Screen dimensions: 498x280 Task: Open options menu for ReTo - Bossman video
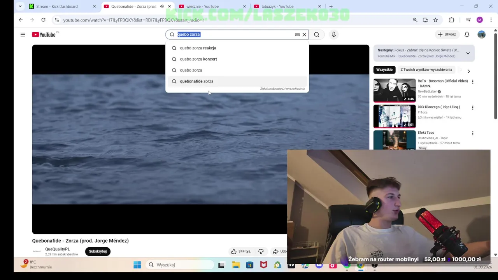[473, 82]
